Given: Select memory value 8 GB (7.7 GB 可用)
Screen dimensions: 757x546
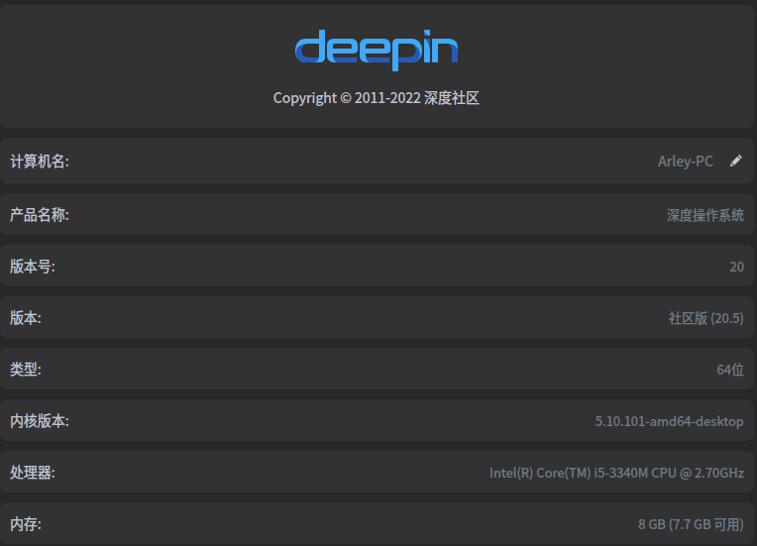Looking at the screenshot, I should point(691,524).
